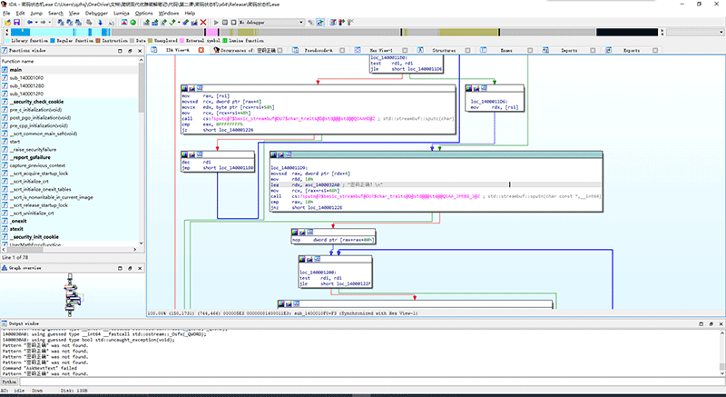726x397 pixels.
Task: Select main in the functions list
Action: pyautogui.click(x=16, y=69)
